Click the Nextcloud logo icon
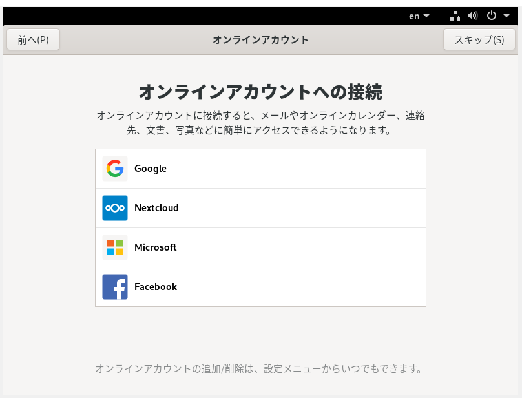Viewport: 522px width, 398px height. (x=115, y=208)
